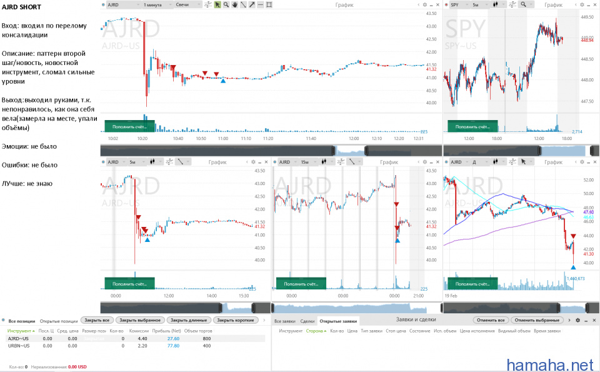Switch to the Открытые позиции tab
Image resolution: width=600 pixels, height=372 pixels.
click(59, 321)
